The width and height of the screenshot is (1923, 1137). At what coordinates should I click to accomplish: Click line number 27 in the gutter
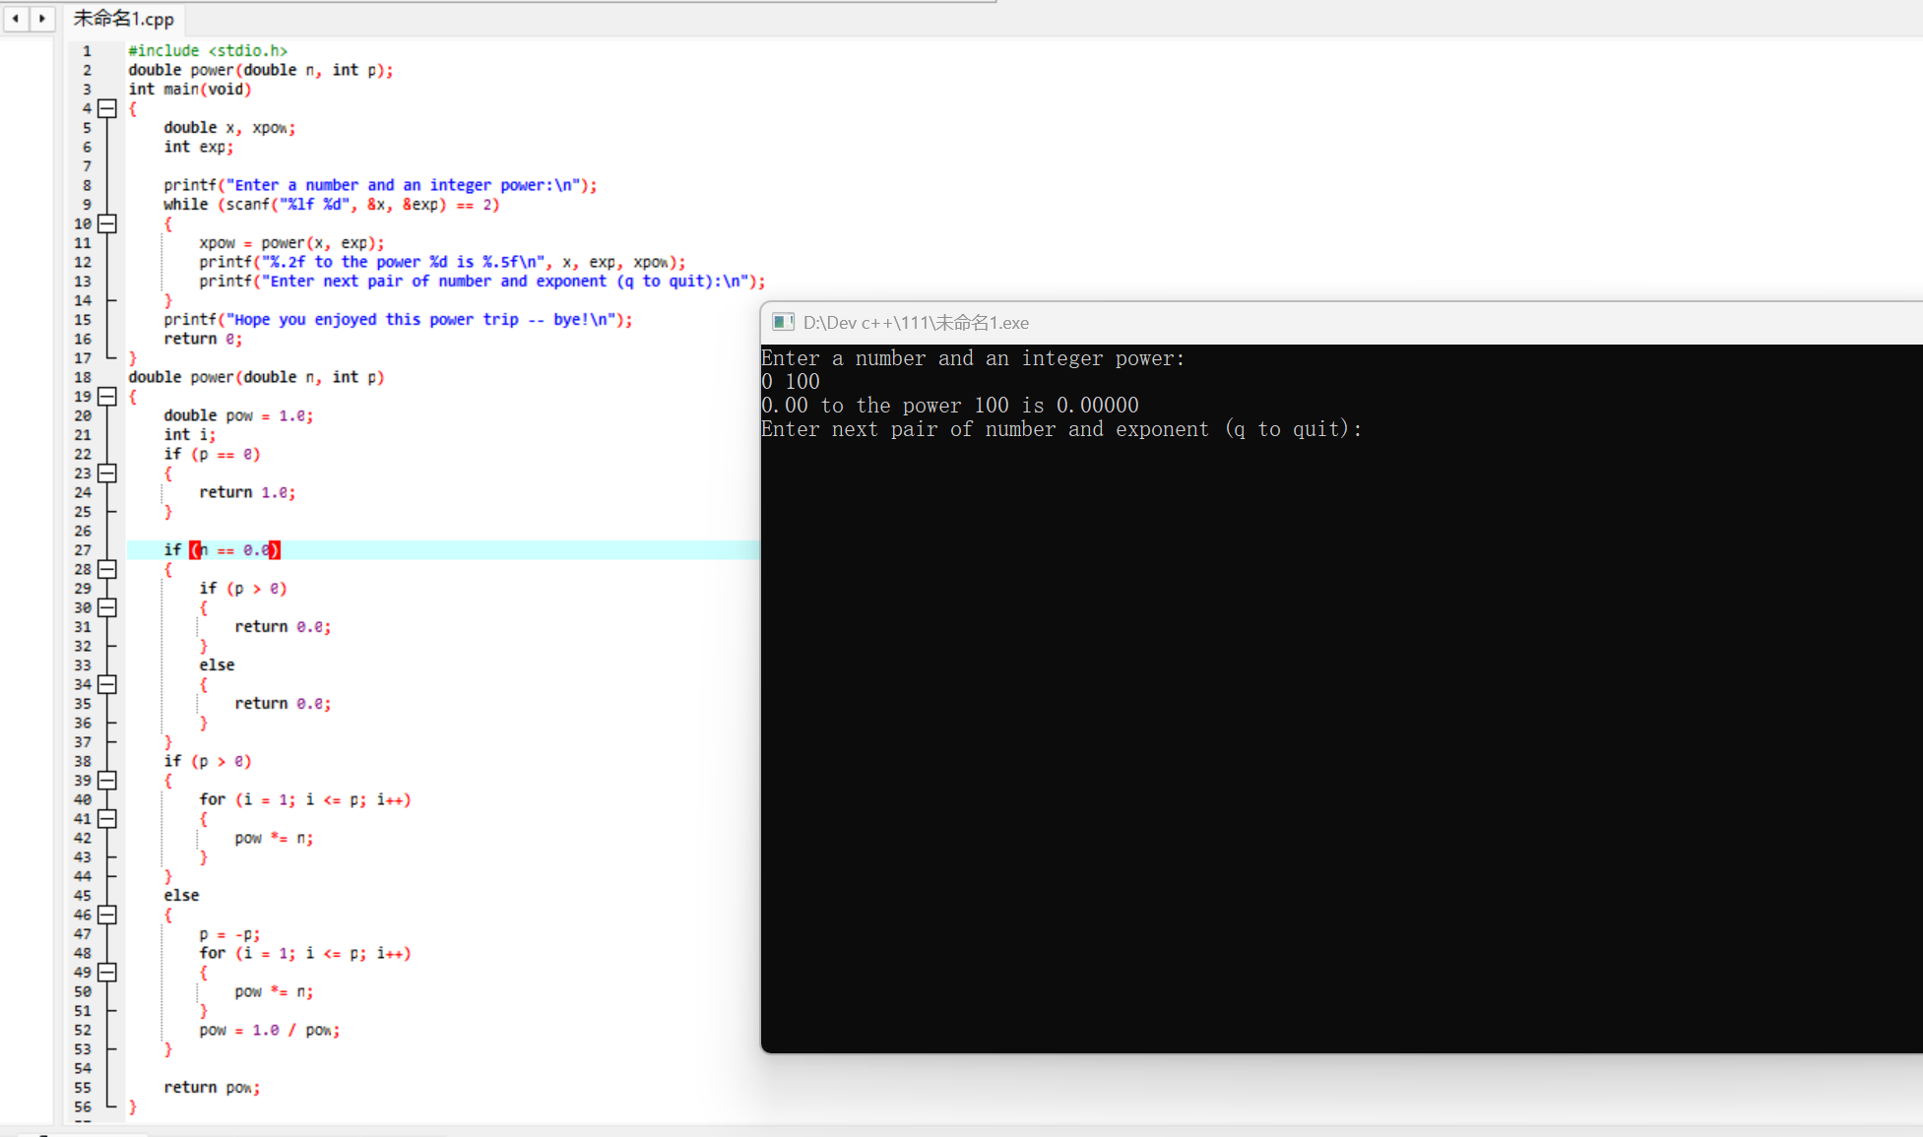point(83,549)
